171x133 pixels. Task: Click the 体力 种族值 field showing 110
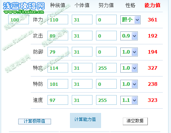coord(58,20)
